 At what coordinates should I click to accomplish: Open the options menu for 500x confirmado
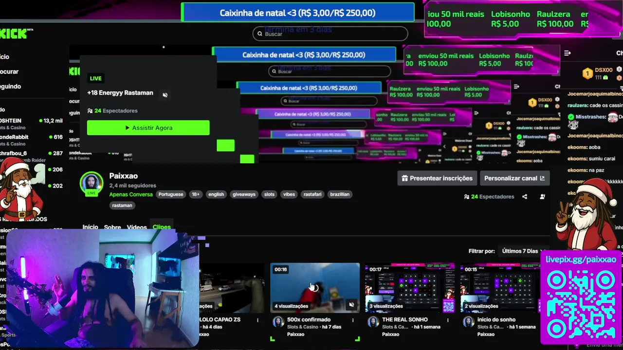(353, 320)
